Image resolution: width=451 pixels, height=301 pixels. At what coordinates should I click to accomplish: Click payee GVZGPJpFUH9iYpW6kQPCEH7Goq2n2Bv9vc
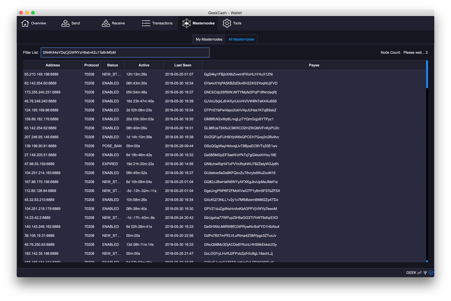click(242, 137)
